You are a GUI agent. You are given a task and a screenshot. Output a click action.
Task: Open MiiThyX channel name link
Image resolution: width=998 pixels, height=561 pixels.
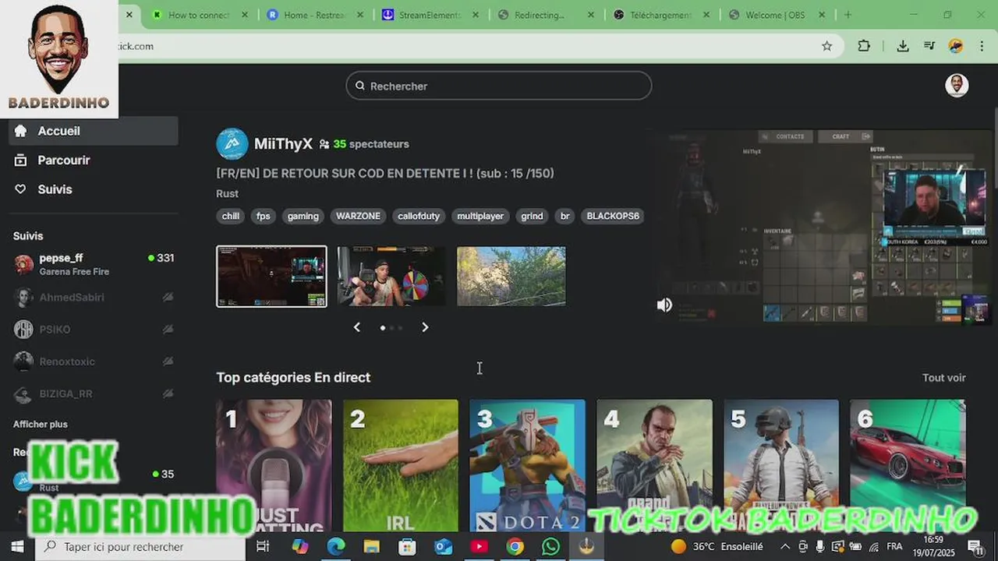283,144
